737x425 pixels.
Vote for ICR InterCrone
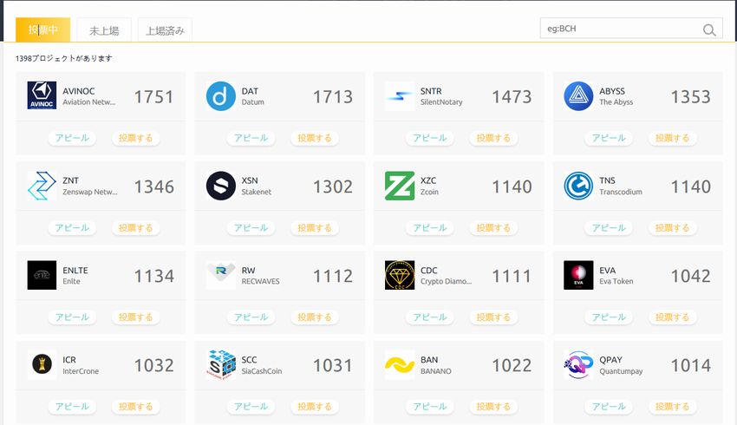pos(135,406)
